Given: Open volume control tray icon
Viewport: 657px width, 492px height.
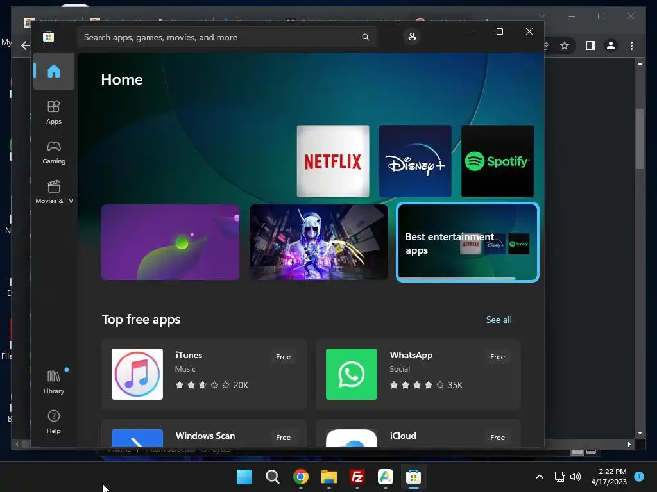Looking at the screenshot, I should pos(576,477).
